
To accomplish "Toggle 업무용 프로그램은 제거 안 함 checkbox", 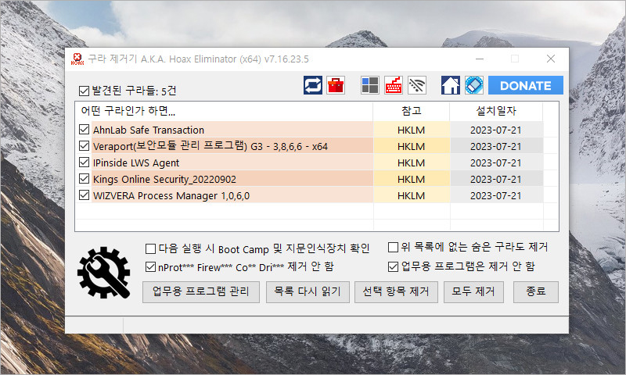I will [x=394, y=266].
